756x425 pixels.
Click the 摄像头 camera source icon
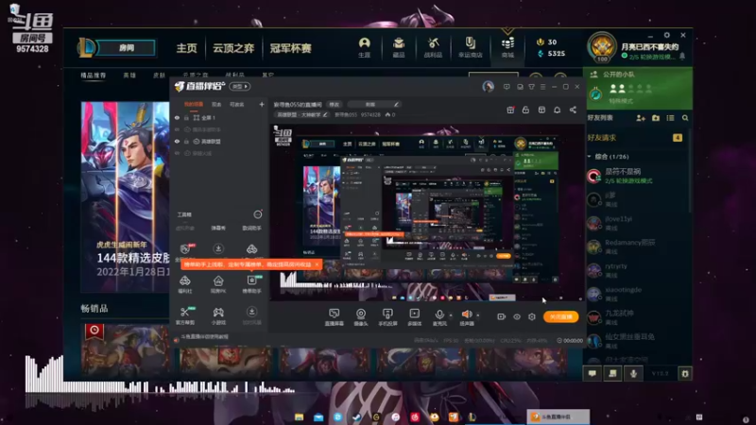pyautogui.click(x=361, y=317)
